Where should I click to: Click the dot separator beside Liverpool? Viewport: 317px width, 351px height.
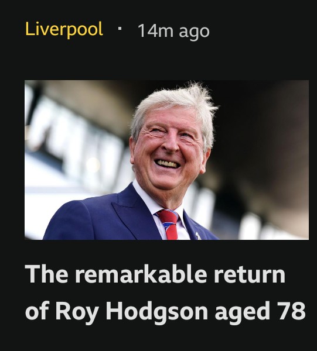point(120,29)
